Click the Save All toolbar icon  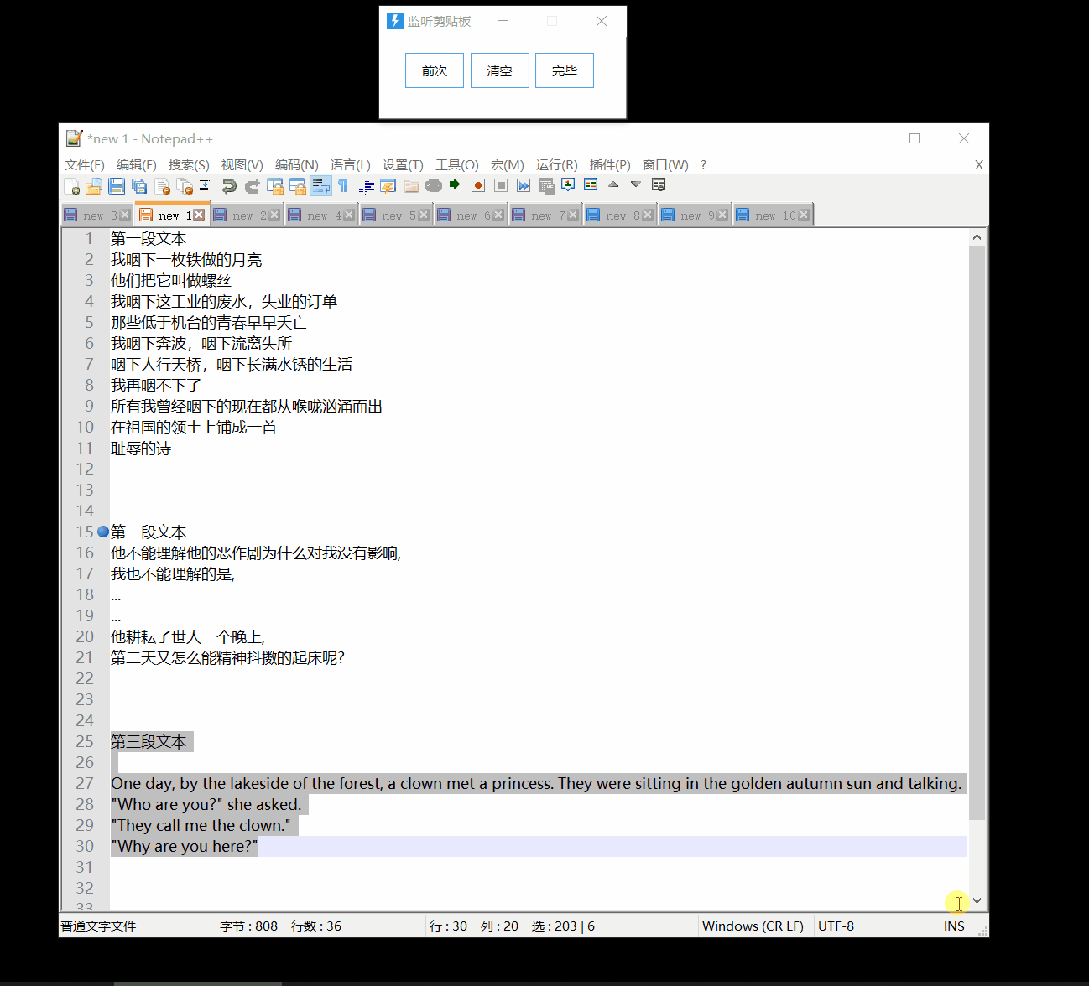(x=139, y=185)
